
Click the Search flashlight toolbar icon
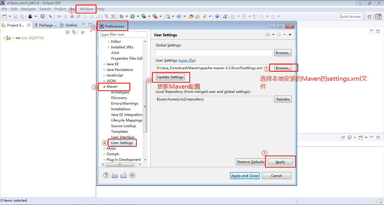click(x=205, y=16)
